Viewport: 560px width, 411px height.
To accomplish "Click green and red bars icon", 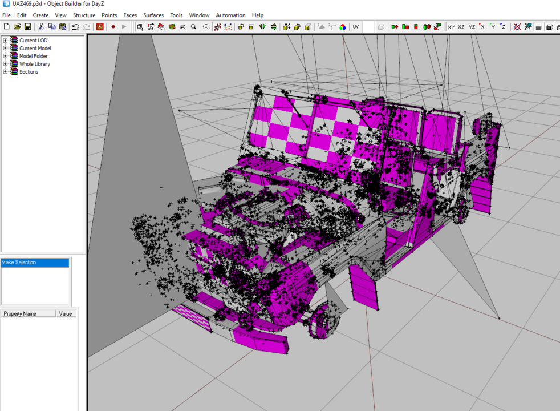I will (x=405, y=27).
